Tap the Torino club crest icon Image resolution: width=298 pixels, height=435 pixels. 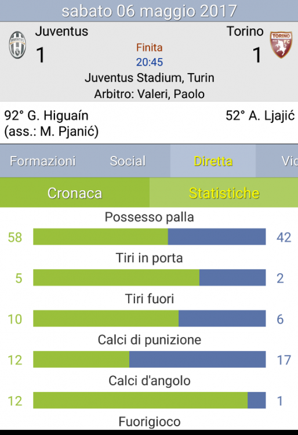click(x=281, y=45)
